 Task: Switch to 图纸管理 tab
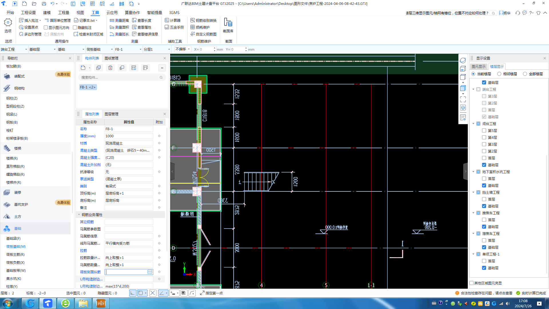click(x=112, y=58)
